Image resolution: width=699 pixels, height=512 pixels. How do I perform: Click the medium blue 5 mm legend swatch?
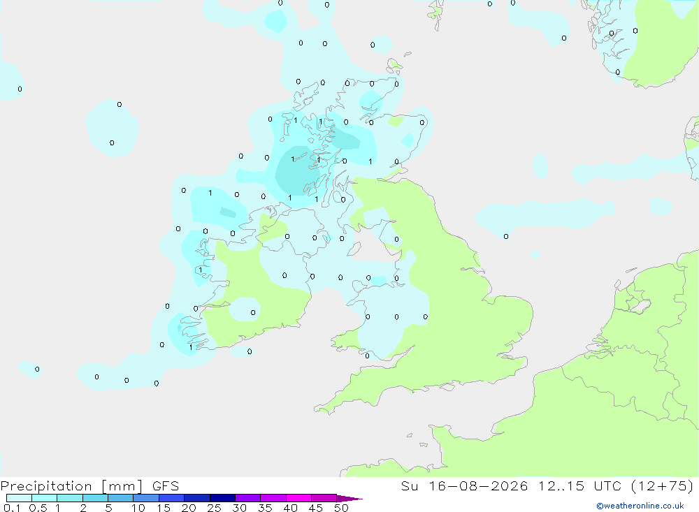(x=121, y=498)
